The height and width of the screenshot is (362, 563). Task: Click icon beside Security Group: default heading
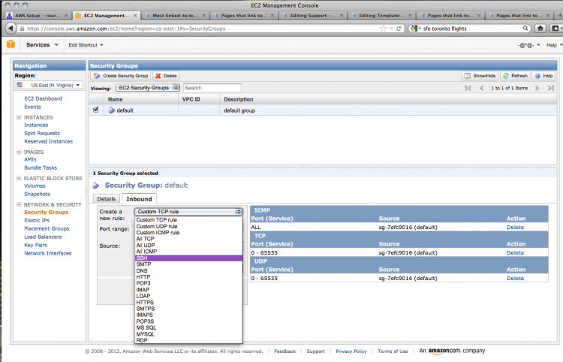click(96, 186)
